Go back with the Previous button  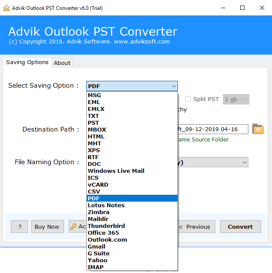196,227
